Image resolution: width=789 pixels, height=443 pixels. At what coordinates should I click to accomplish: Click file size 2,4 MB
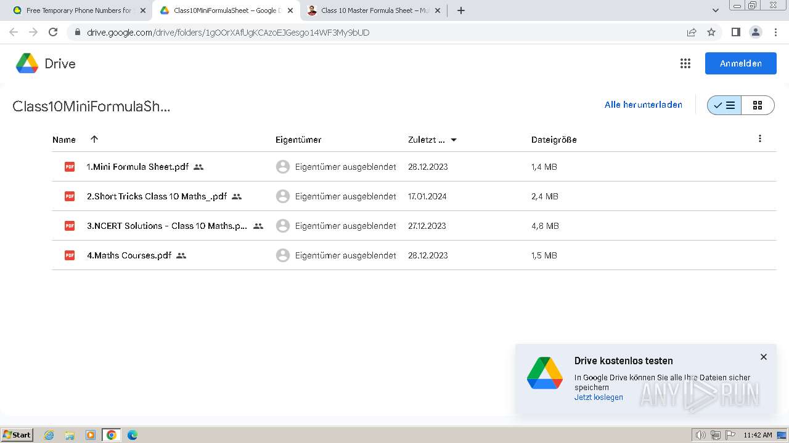click(x=545, y=196)
